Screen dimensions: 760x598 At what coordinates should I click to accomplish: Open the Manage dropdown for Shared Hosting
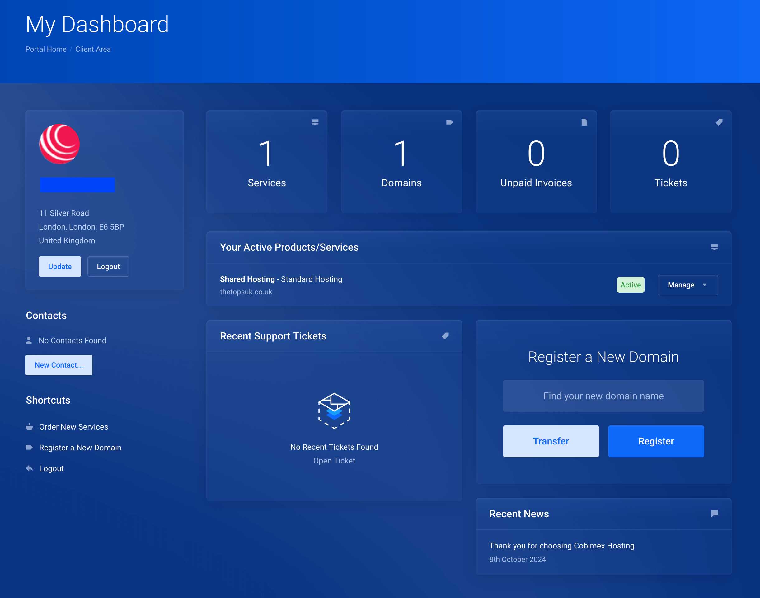tap(687, 285)
